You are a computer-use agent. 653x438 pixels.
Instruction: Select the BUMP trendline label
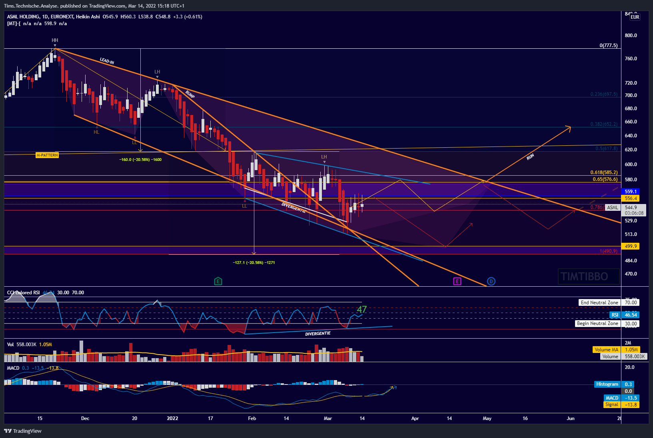click(190, 94)
